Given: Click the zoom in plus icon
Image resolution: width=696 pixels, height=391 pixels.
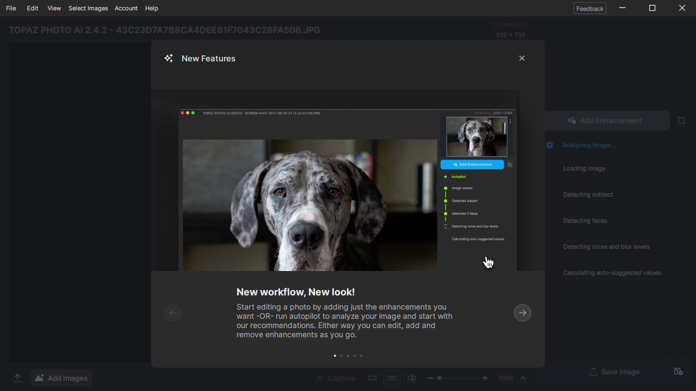Looking at the screenshot, I should click(485, 378).
